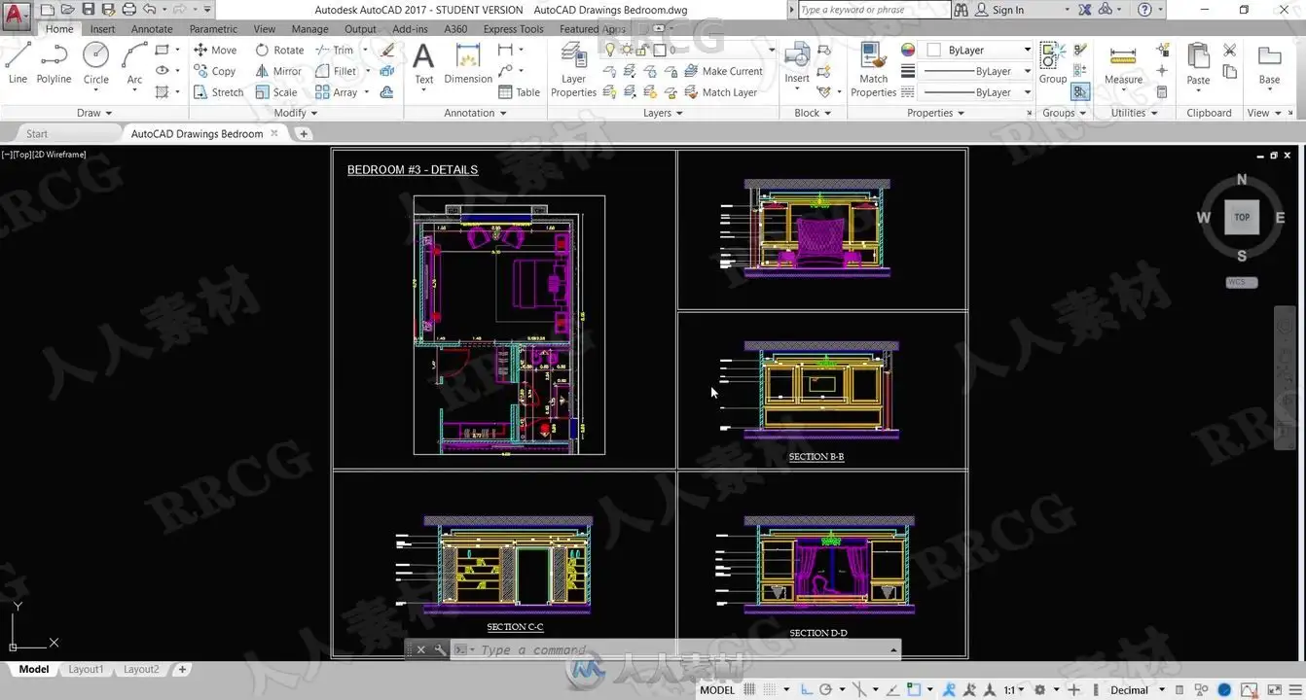Select the Line drawing tool
1306x700 pixels.
(18, 63)
